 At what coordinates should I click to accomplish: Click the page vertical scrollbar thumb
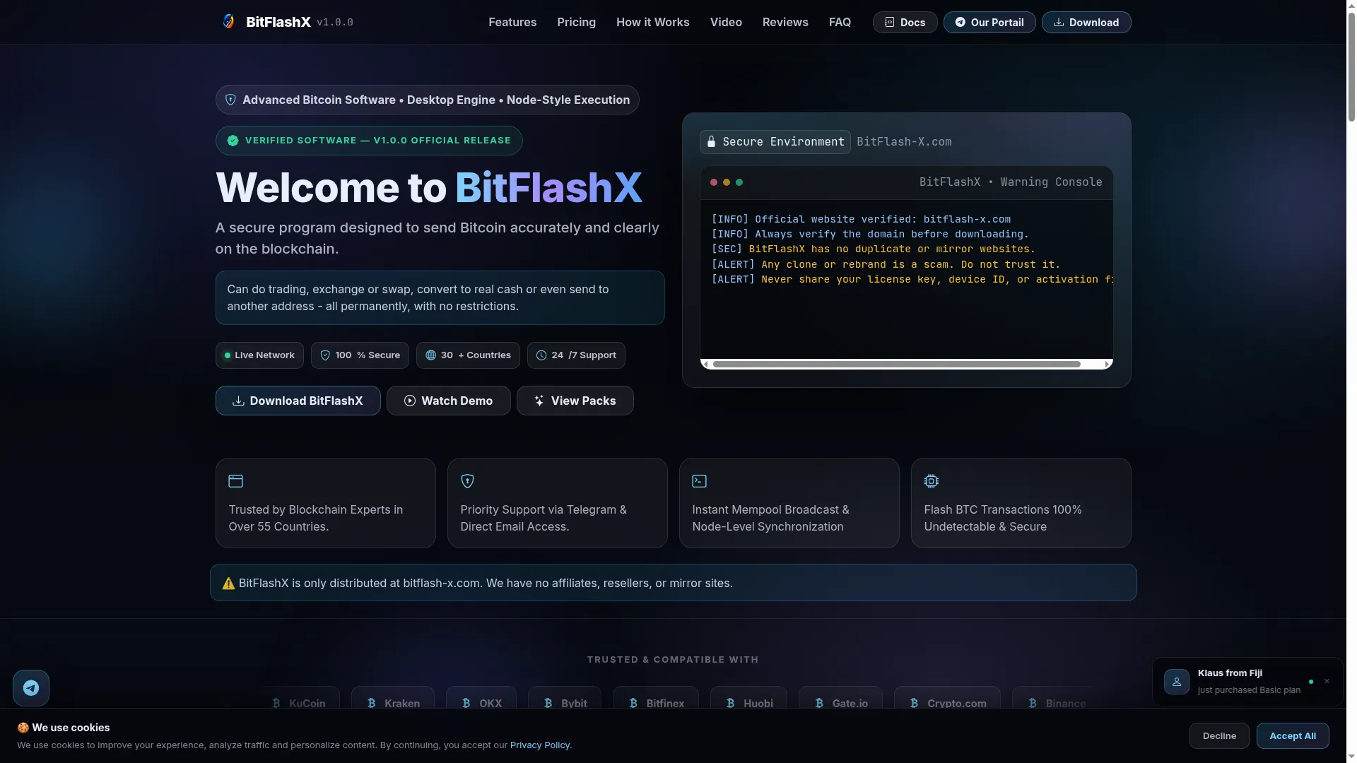coord(1351,67)
